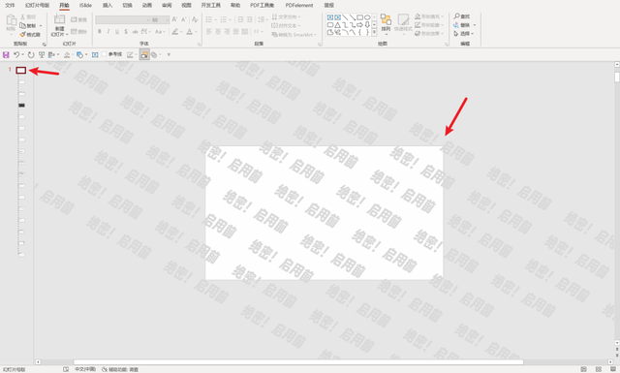Click the Save icon in quick access toolbar
This screenshot has height=373, width=620.
(6, 55)
